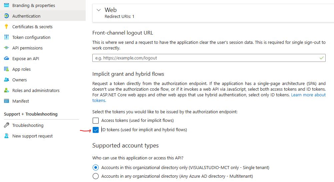334x182 pixels.
Task: Click the Certificates & secrets key icon
Action: point(6,27)
